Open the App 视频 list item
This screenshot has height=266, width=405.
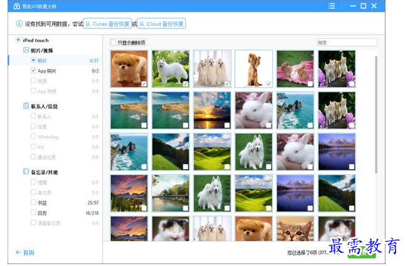coord(47,91)
